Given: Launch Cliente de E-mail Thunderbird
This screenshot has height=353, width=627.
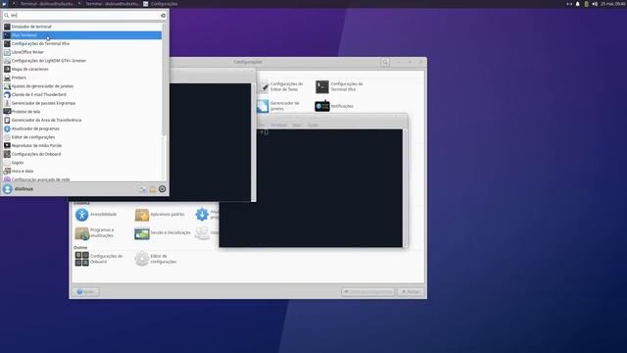Looking at the screenshot, I should 82,94.
